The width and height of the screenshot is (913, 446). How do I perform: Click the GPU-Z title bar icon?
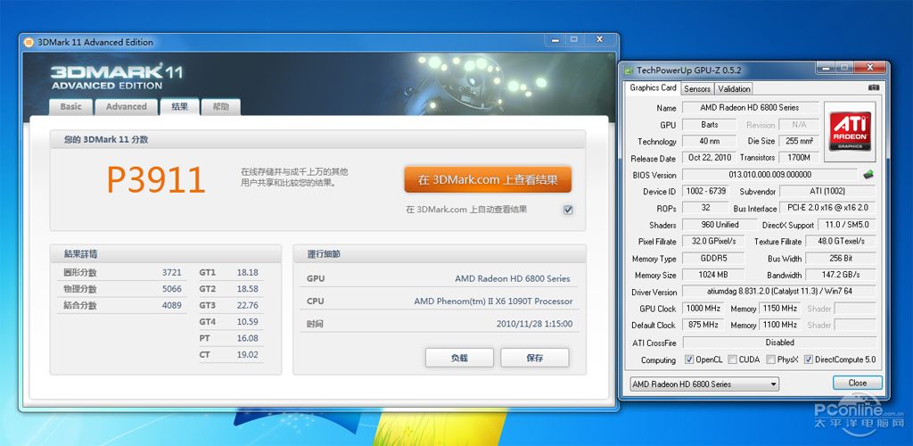point(628,70)
